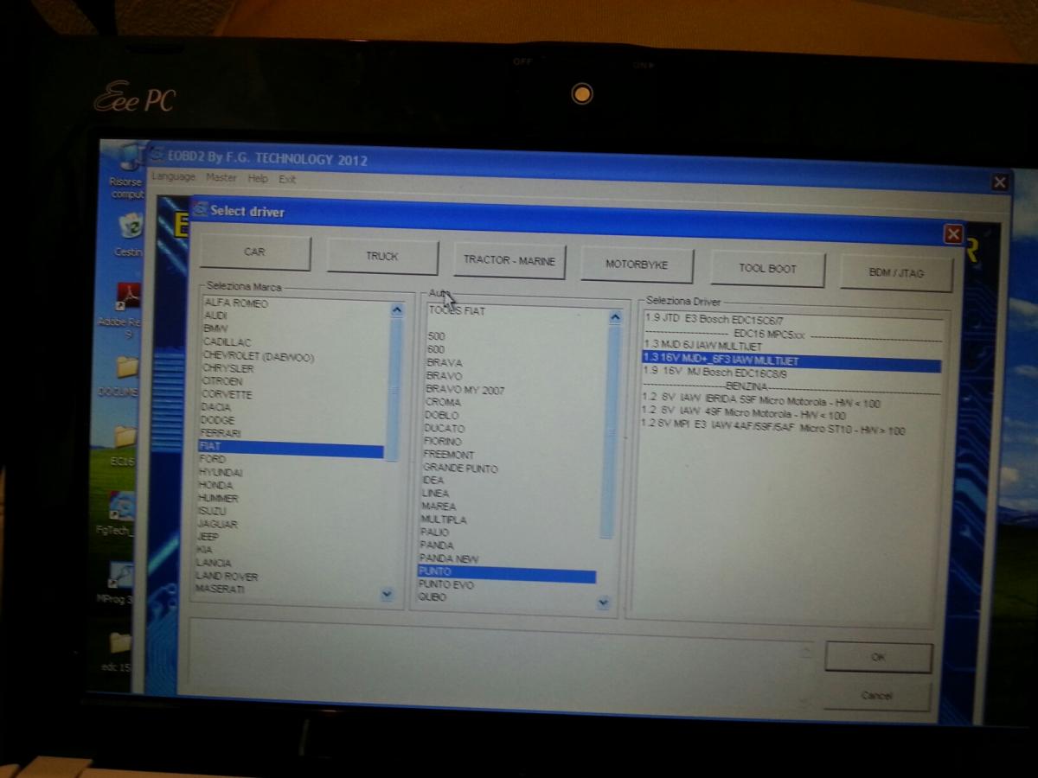
Task: Click highlighted 1.3 16V MJD+_6F3 IAW MULTIJET driver
Action: click(791, 360)
